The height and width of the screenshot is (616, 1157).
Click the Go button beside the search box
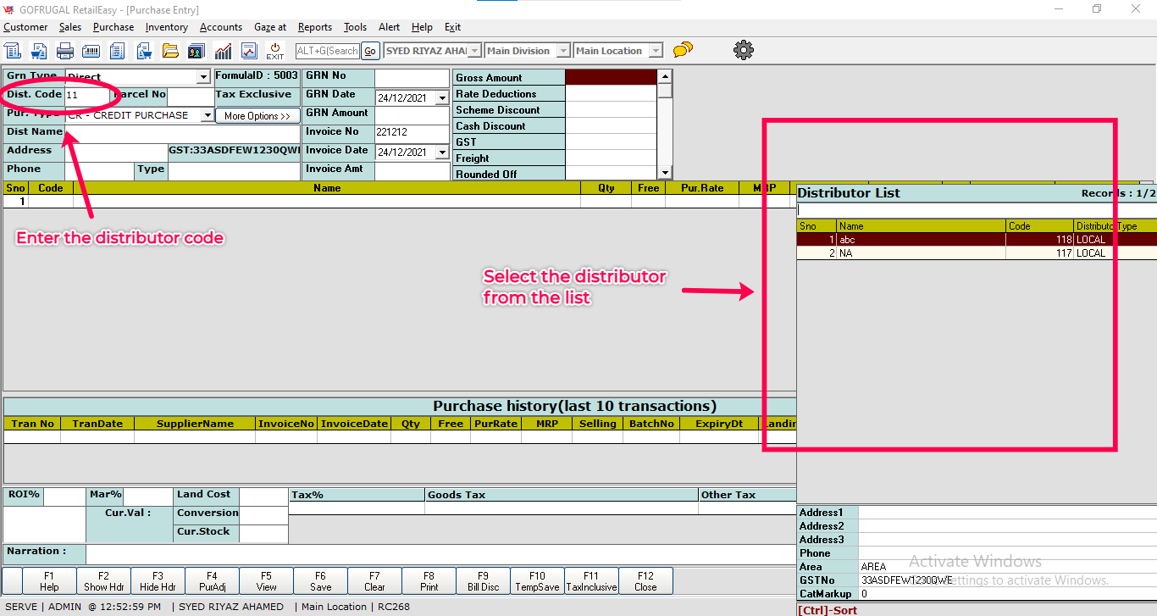370,51
